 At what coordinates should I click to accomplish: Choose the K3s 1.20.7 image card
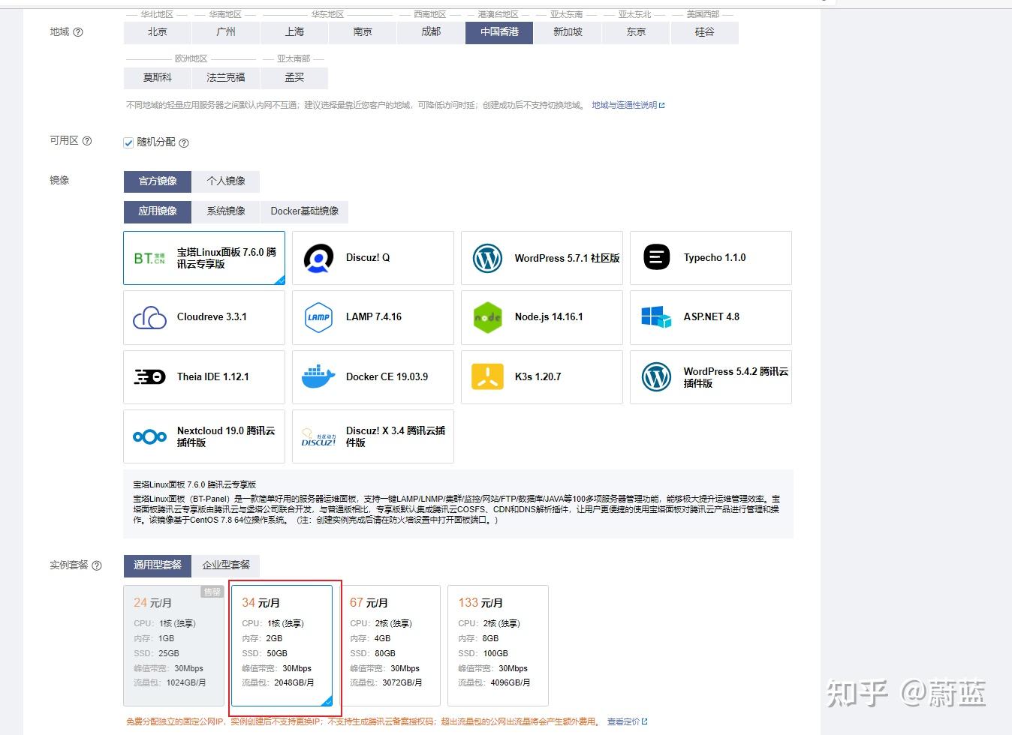click(x=542, y=376)
